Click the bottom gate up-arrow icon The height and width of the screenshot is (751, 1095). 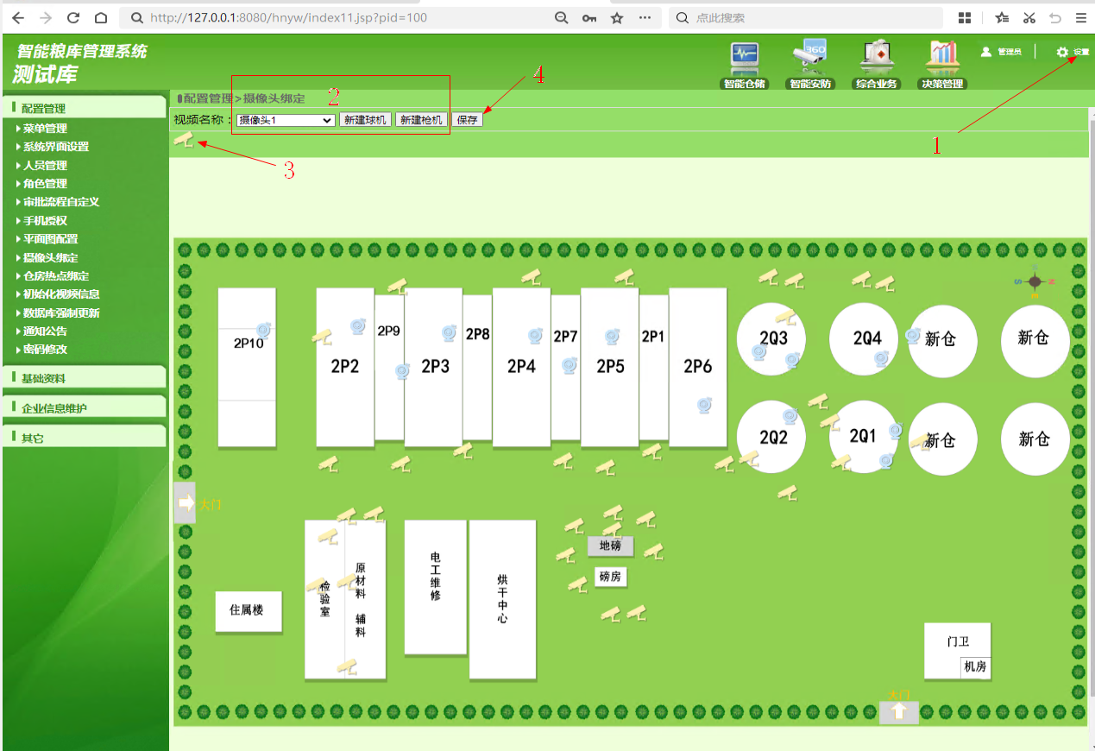point(898,712)
